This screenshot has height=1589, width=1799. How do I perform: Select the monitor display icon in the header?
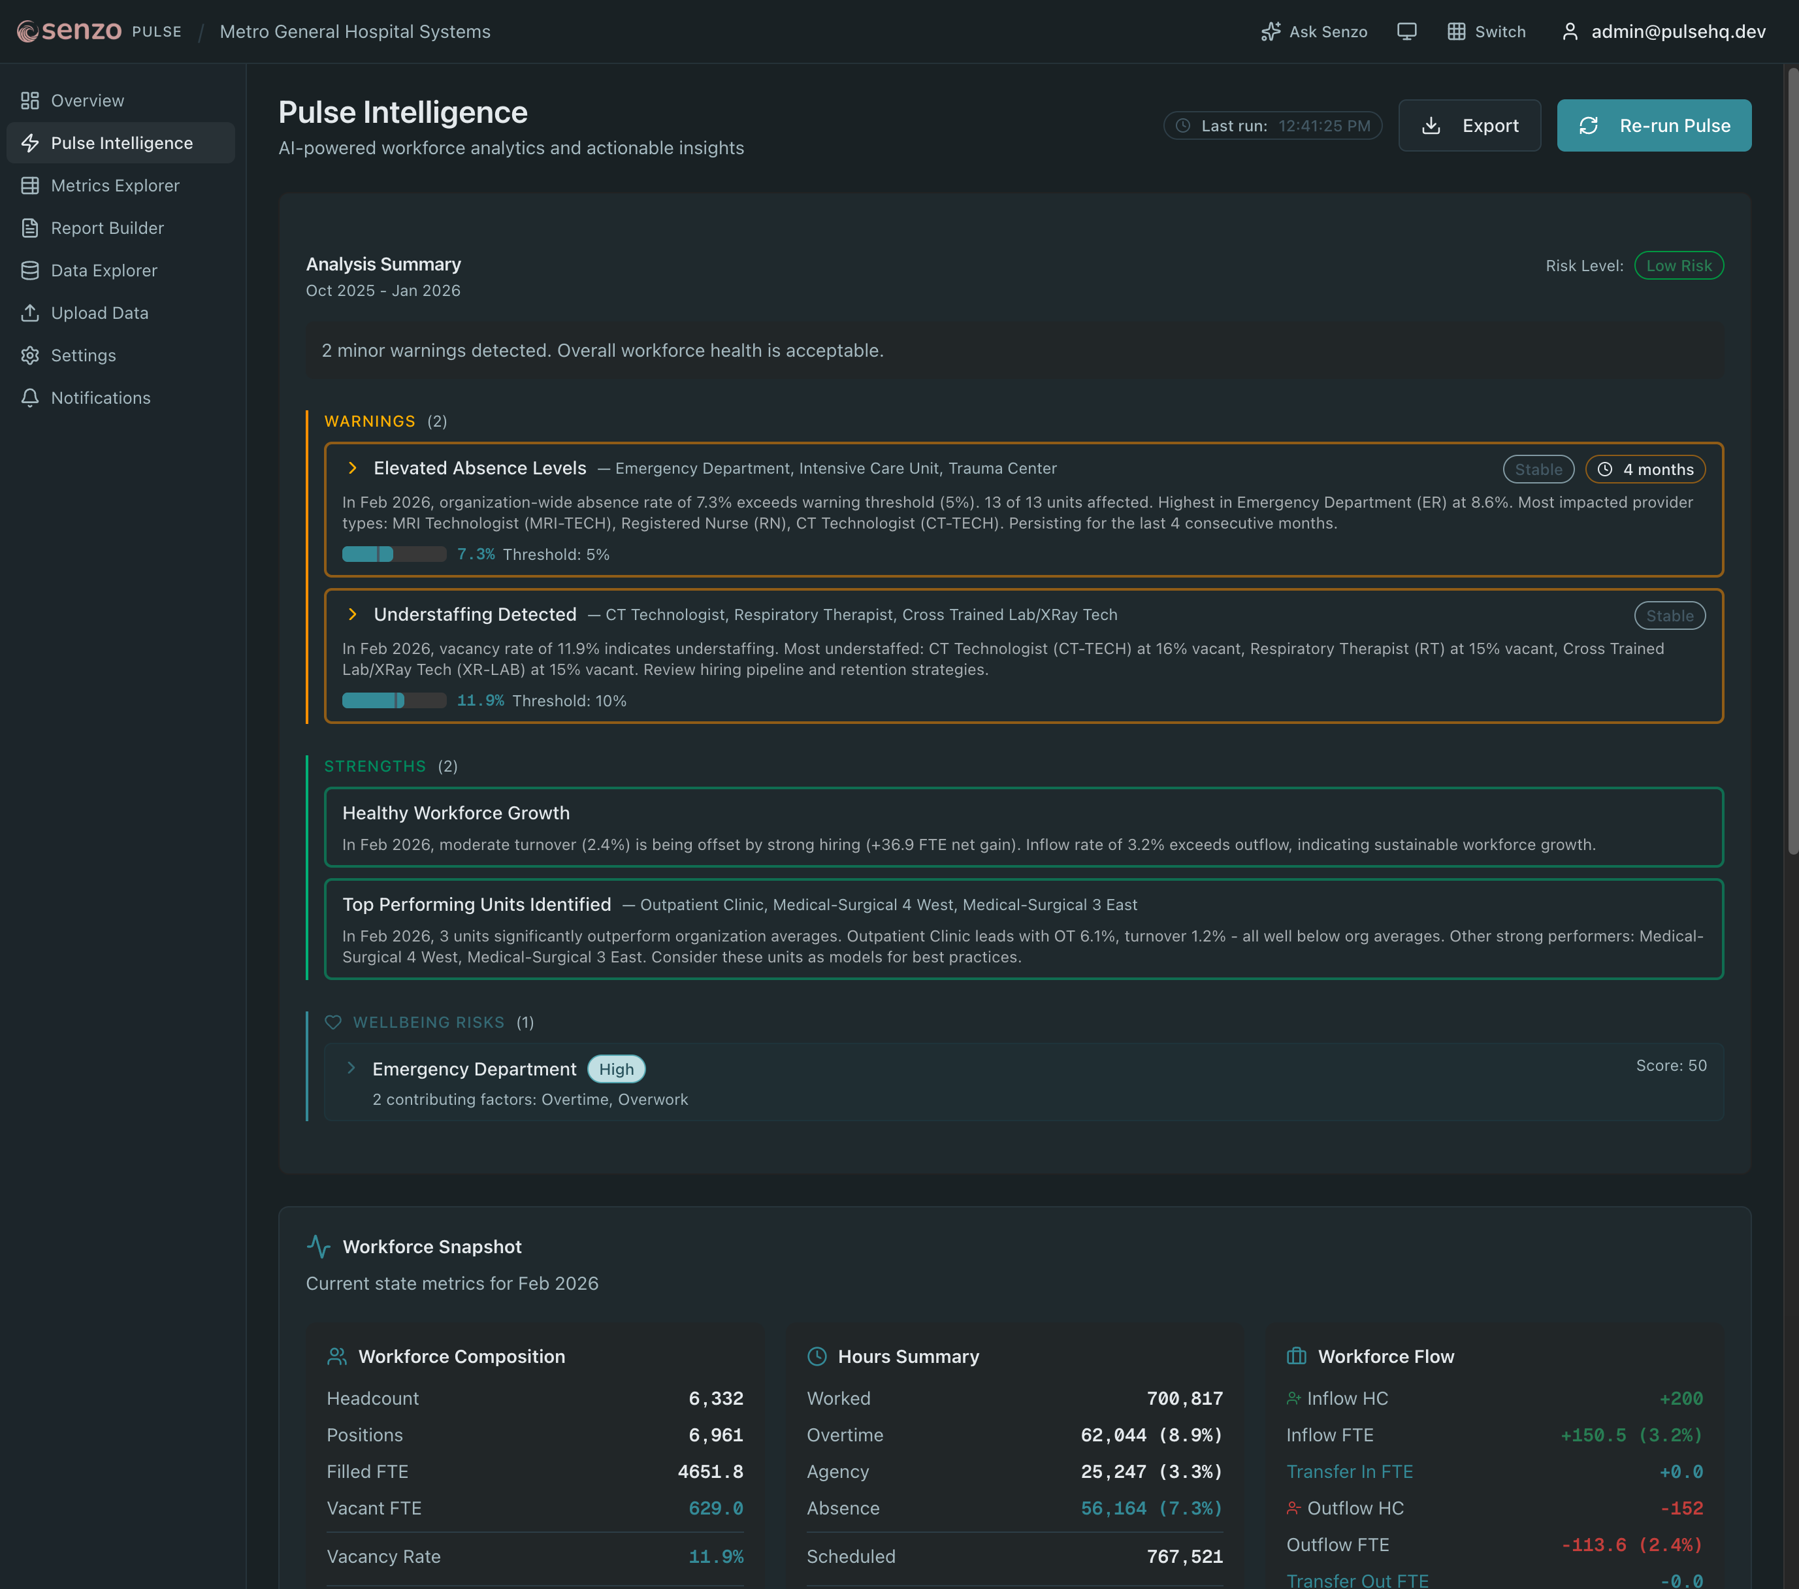pos(1406,31)
